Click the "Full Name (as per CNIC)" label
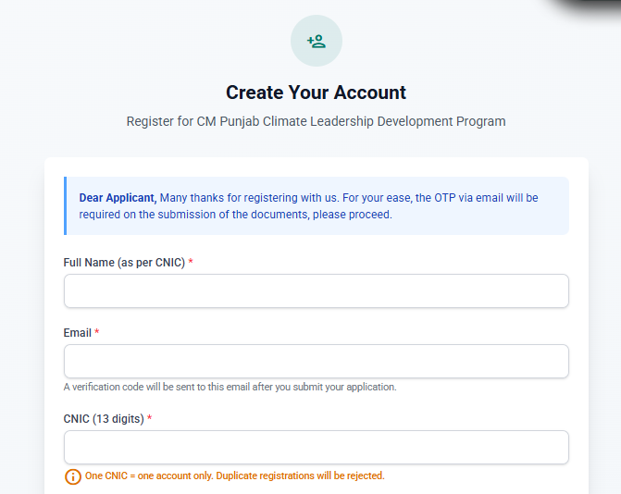621x494 pixels. click(124, 263)
